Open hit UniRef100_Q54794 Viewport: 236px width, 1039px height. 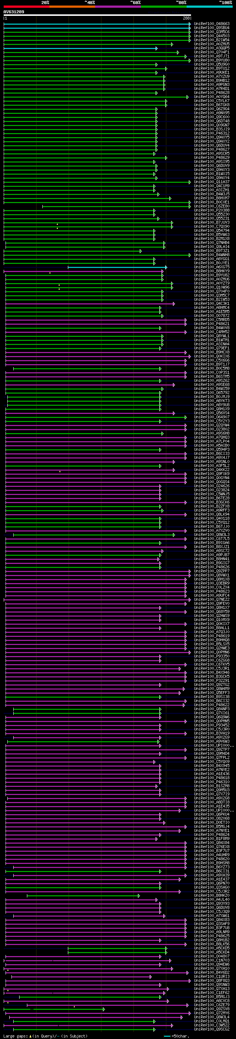[x=211, y=231]
